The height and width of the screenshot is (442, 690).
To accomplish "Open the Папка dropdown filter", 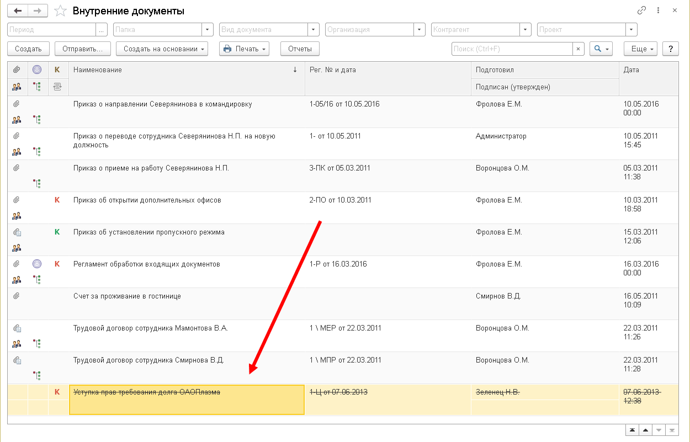I will coord(208,30).
